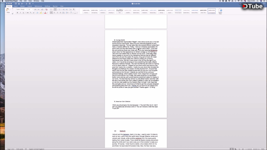Apply the Book Title style

[x=203, y=11]
